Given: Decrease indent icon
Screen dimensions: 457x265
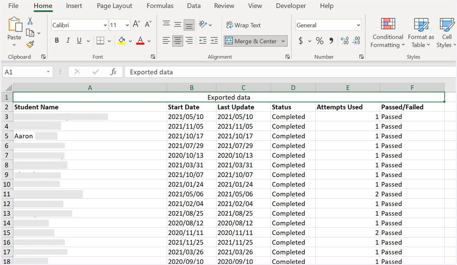Looking at the screenshot, I should coord(203,41).
